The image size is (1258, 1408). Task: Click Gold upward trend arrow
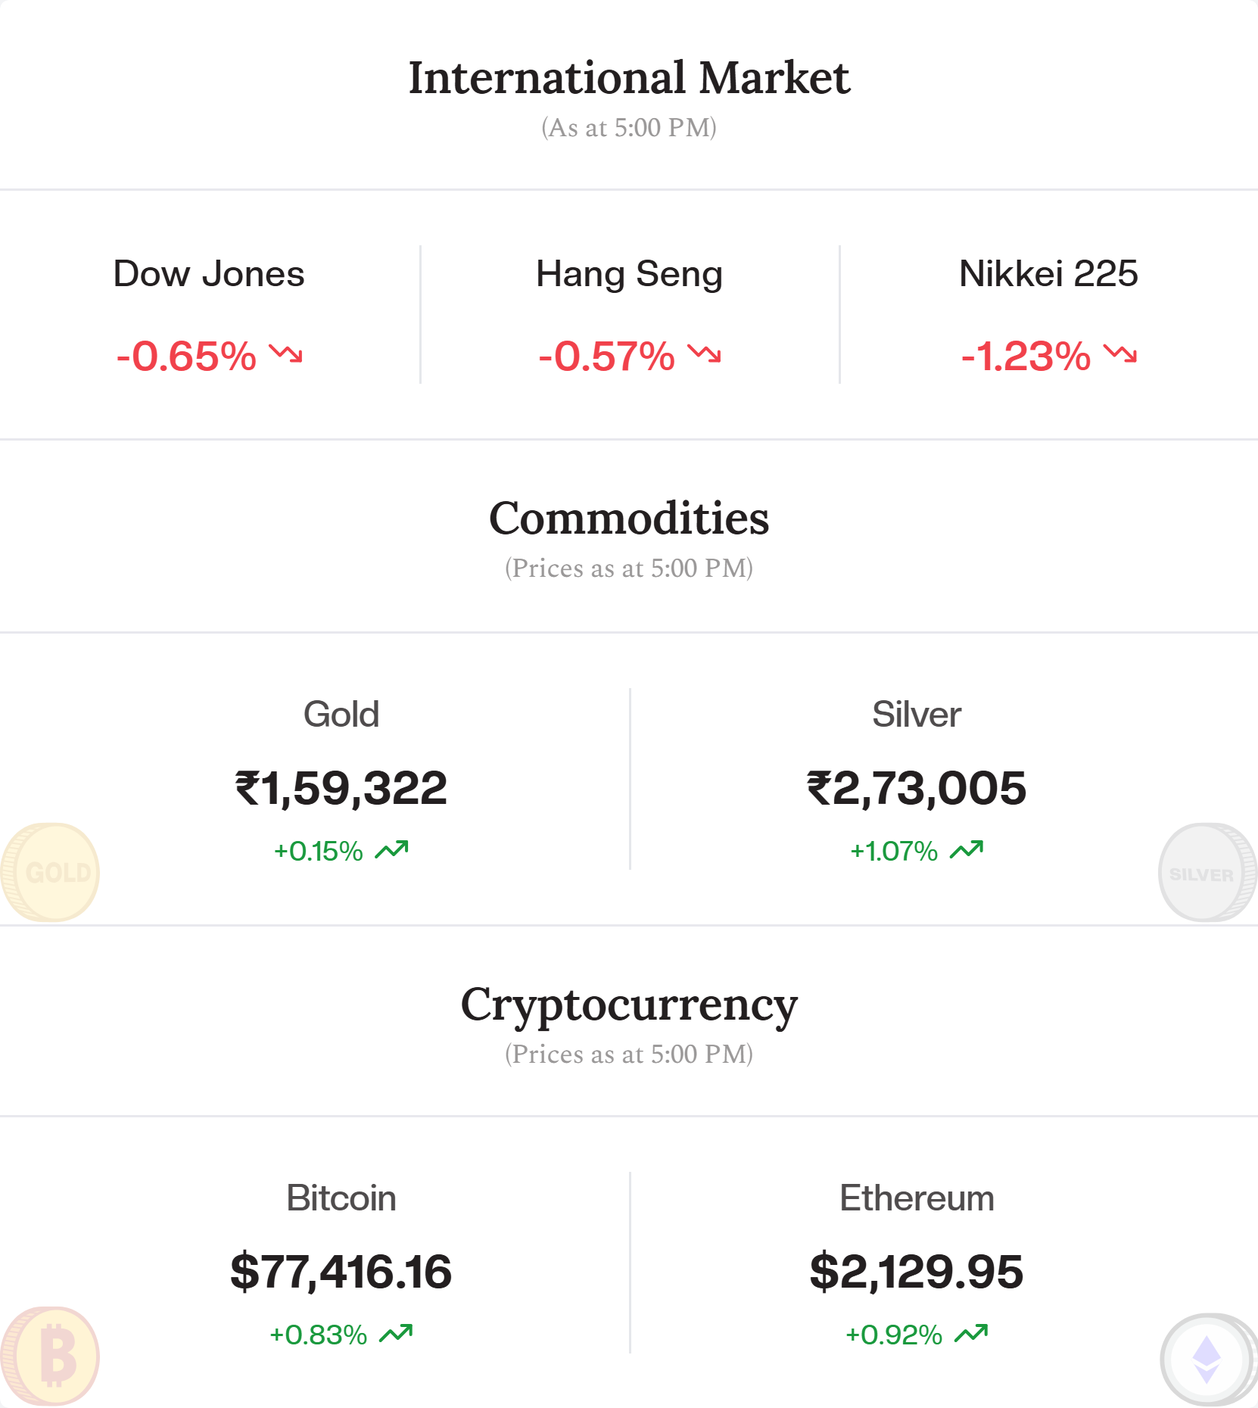392,850
